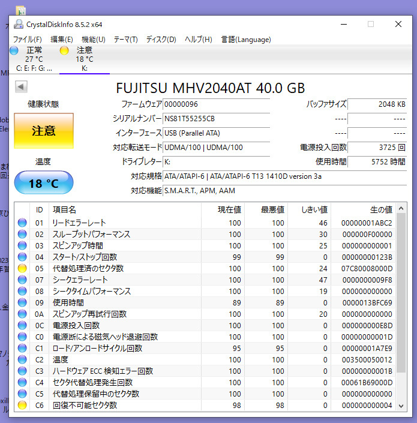Click status icon for 04 スタート/ストップ回数
The image size is (417, 423).
pos(22,257)
